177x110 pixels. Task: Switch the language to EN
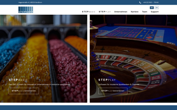pyautogui.click(x=157, y=8)
